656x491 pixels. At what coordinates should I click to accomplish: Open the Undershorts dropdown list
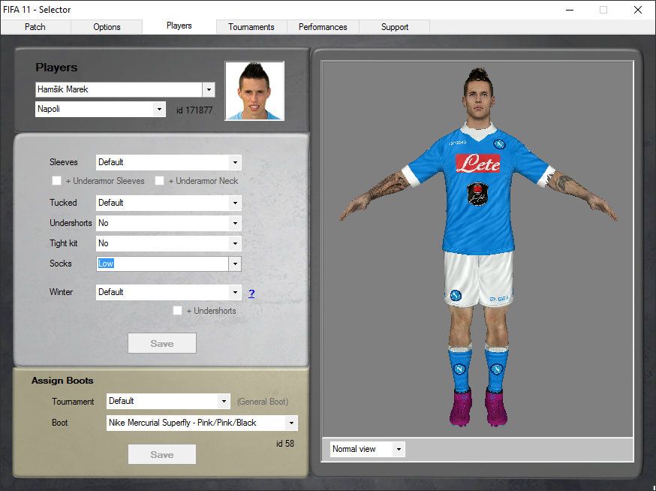234,223
